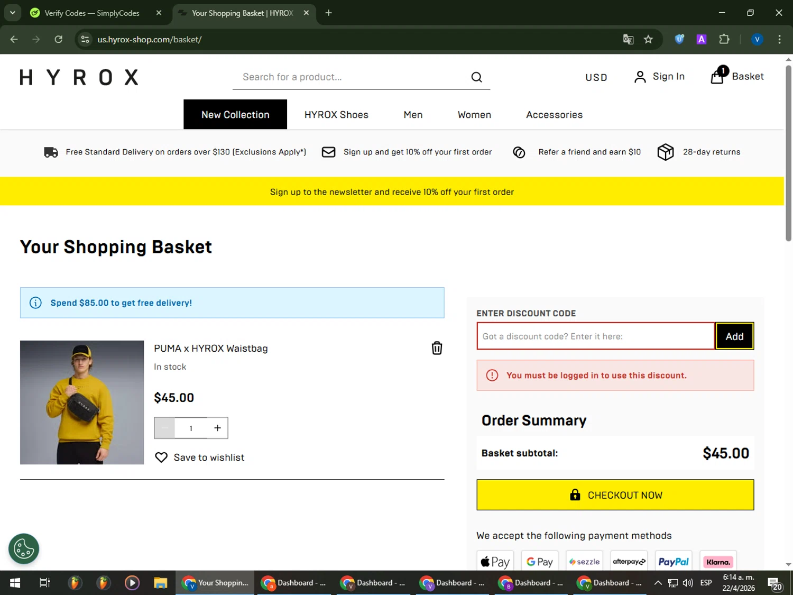
Task: Open the media player taskbar icon
Action: 132,583
